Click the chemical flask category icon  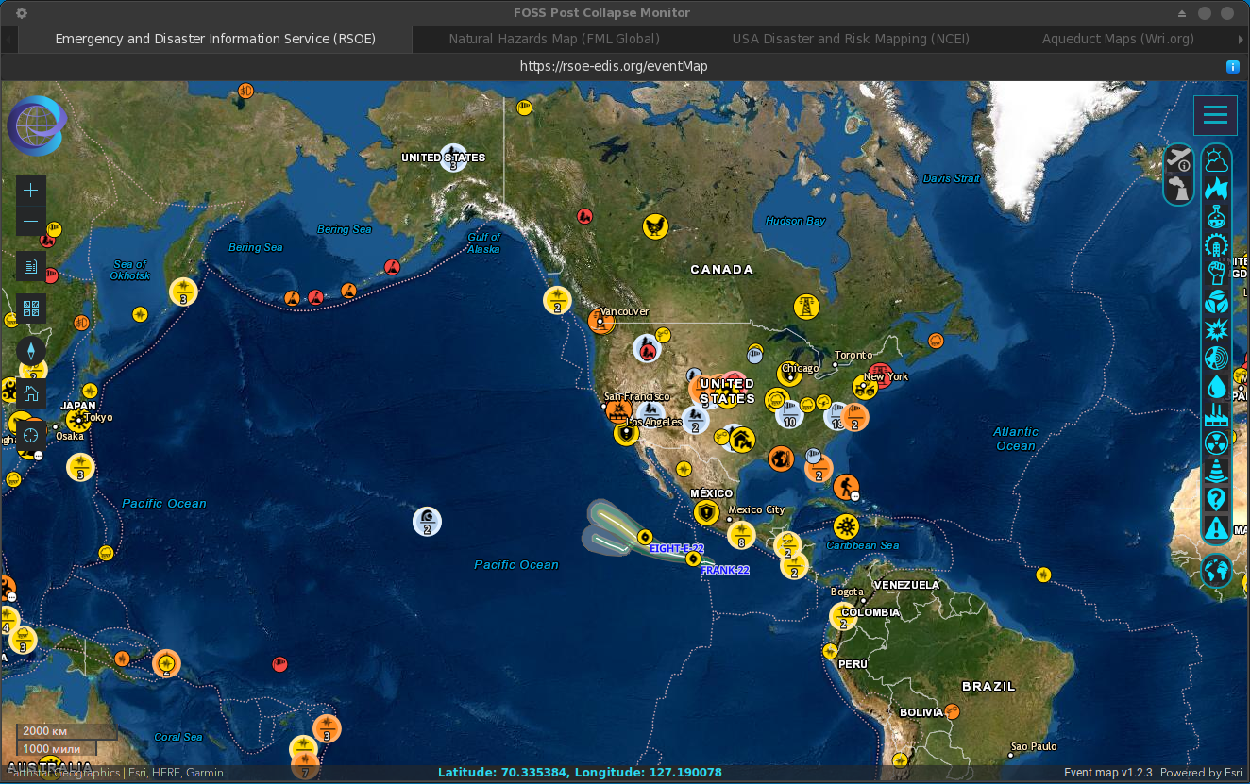pos(1216,217)
